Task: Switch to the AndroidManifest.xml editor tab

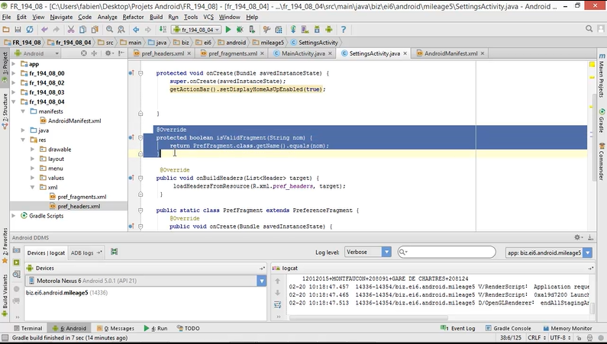Action: click(450, 54)
